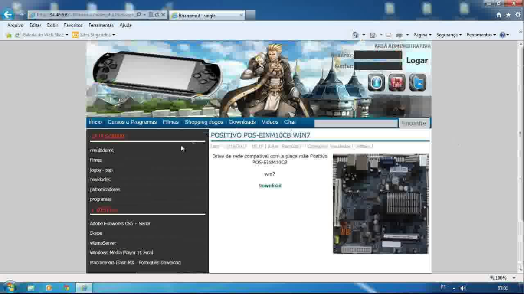Open the browser Home page icon
Image resolution: width=524 pixels, height=294 pixels.
tap(499, 15)
